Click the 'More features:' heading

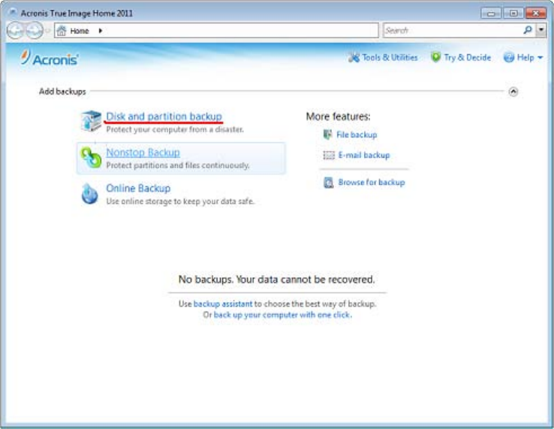click(338, 116)
